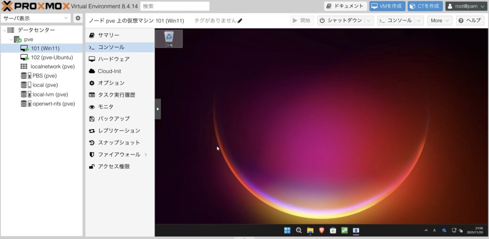The height and width of the screenshot is (239, 489).
Task: Click the VMを作成 button
Action: coord(387,6)
